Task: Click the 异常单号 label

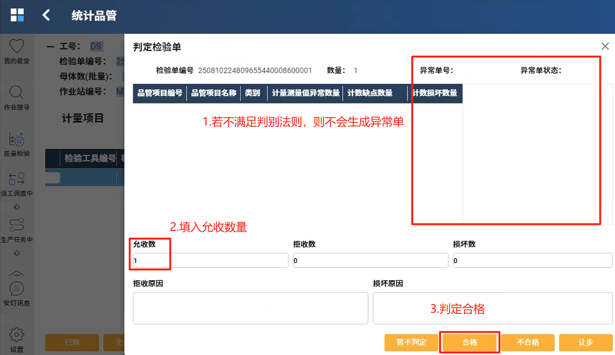Action: pos(437,71)
